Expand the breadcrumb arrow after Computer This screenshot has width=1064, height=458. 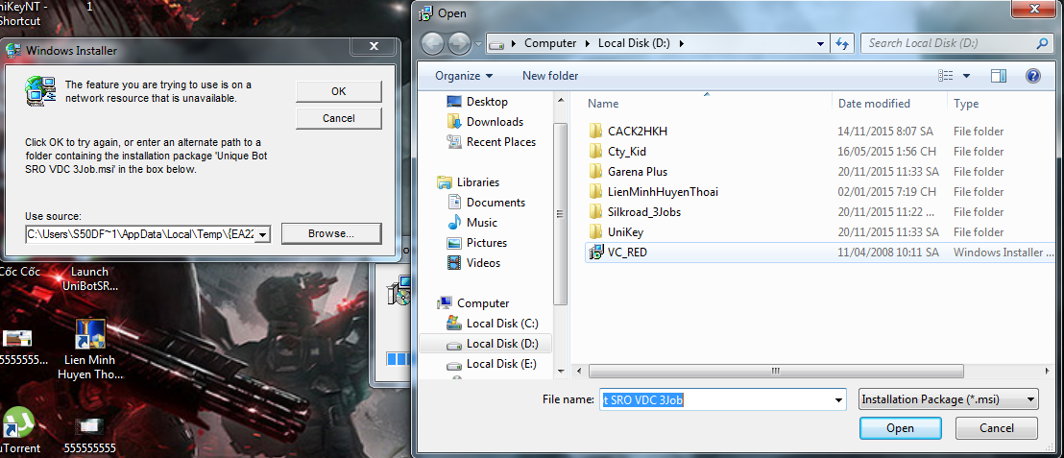click(x=587, y=43)
